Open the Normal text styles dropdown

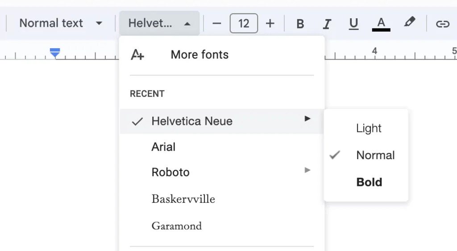(61, 23)
